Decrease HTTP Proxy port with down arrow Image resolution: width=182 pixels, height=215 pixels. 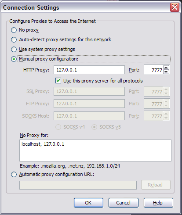tap(166, 72)
